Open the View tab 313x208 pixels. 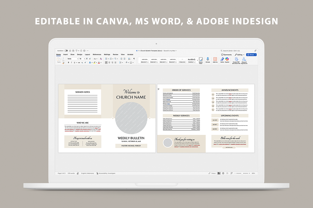pyautogui.click(x=123, y=55)
